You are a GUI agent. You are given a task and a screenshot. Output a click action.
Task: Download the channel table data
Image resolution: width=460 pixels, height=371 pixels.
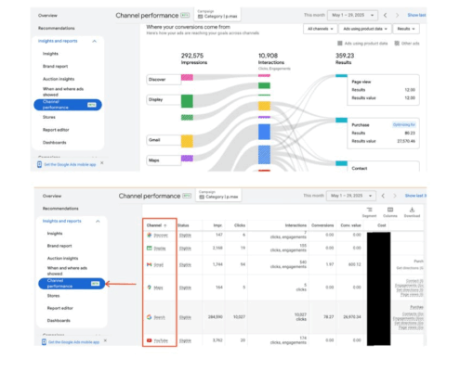[412, 212]
